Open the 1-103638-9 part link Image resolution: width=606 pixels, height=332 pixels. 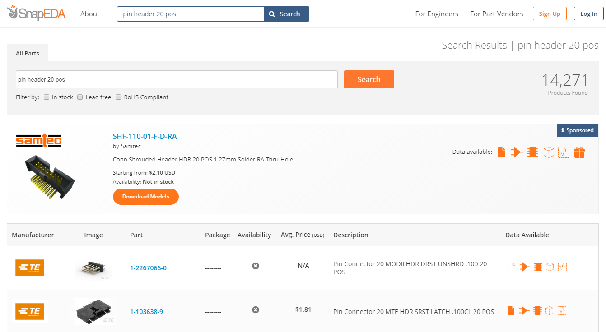(x=146, y=312)
